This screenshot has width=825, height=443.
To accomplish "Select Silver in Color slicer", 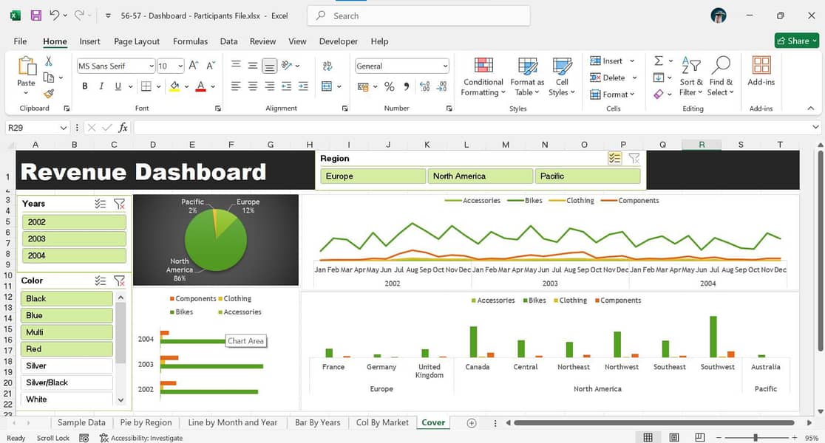I will (67, 365).
